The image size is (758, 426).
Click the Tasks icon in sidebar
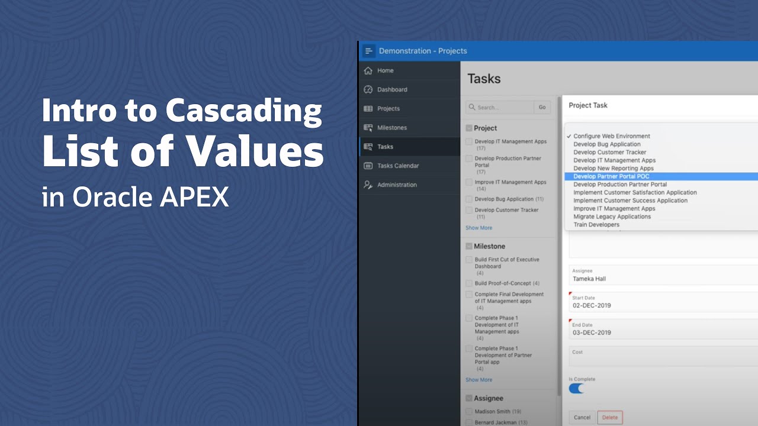point(368,146)
